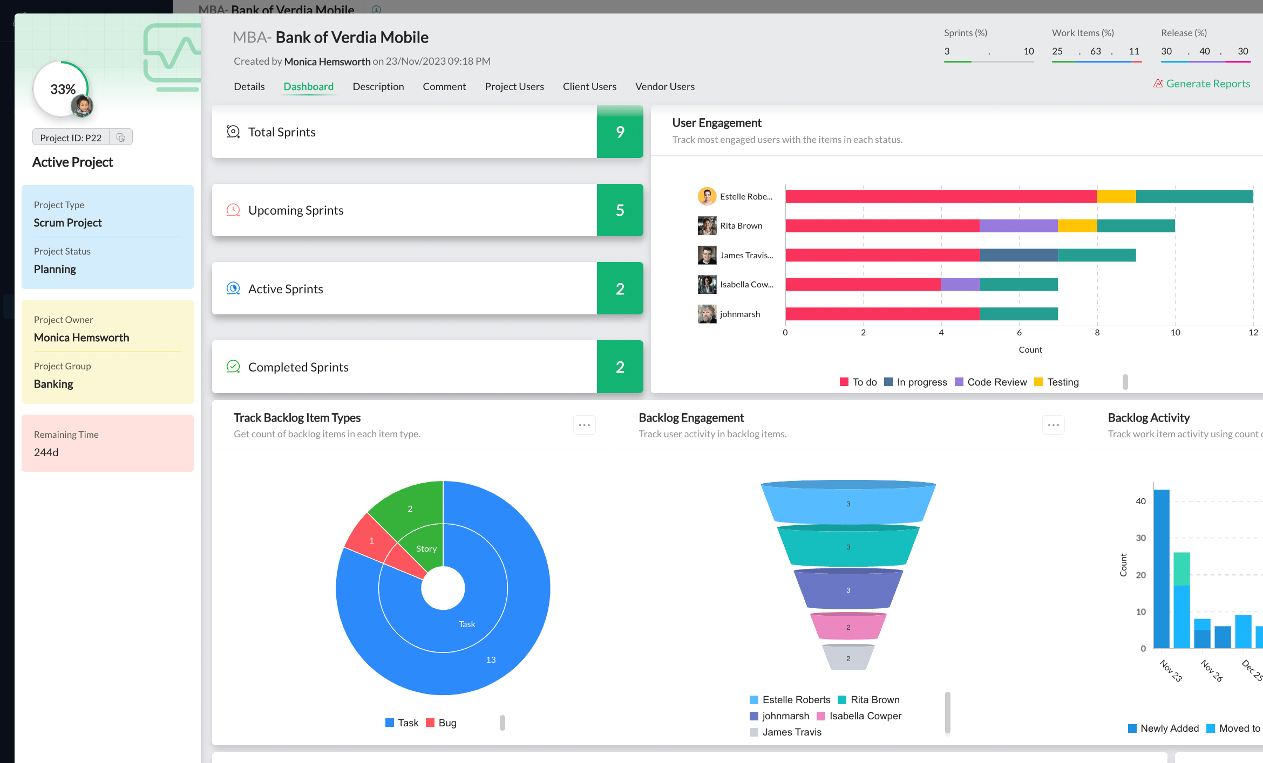Click Estelle Roberts avatar in User Engagement
This screenshot has width=1263, height=763.
[707, 196]
